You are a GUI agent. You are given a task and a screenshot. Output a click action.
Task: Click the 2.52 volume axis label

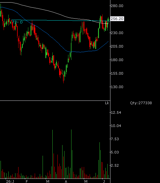pos(115,166)
